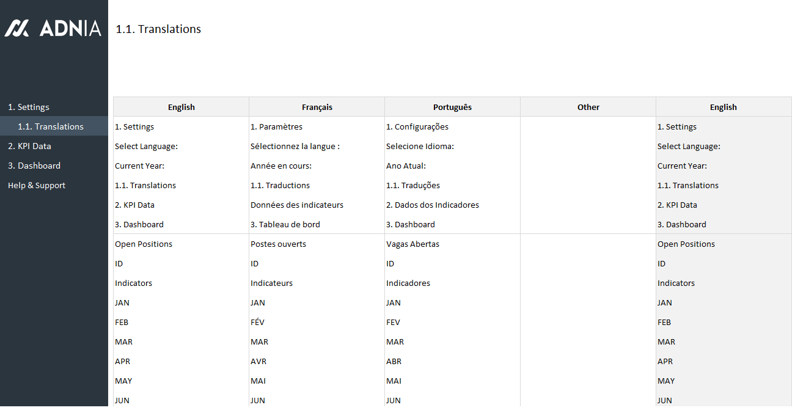
Task: Select the 1.1. Translations sidebar item
Action: [51, 126]
